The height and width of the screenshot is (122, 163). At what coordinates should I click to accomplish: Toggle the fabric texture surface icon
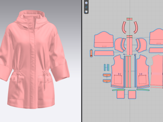pos(86,7)
